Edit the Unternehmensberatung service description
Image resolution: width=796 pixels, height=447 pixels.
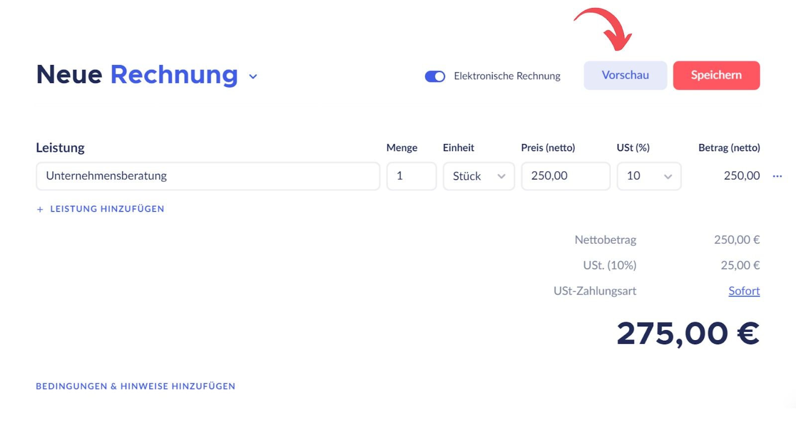[207, 176]
